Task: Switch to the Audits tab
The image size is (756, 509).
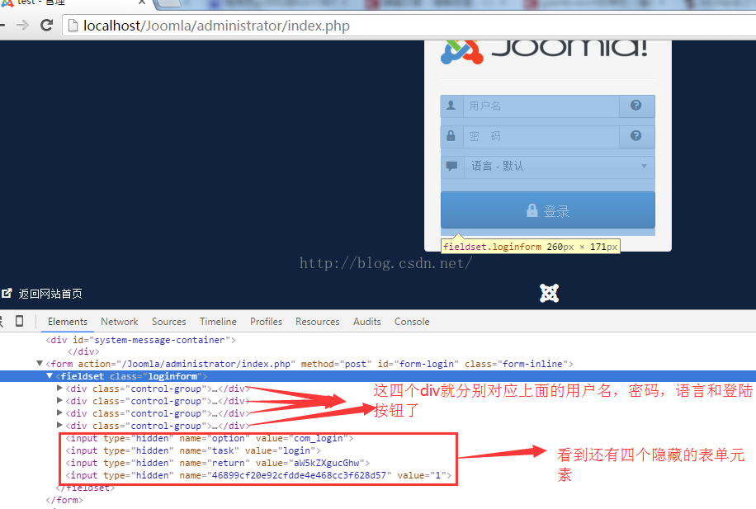Action: (x=367, y=322)
